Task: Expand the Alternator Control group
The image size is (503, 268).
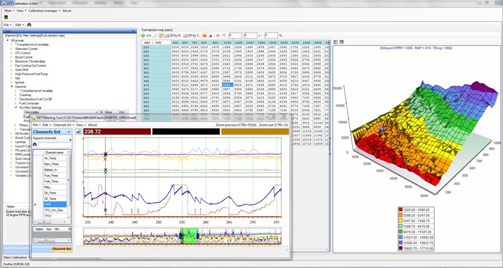Action: pos(11,49)
